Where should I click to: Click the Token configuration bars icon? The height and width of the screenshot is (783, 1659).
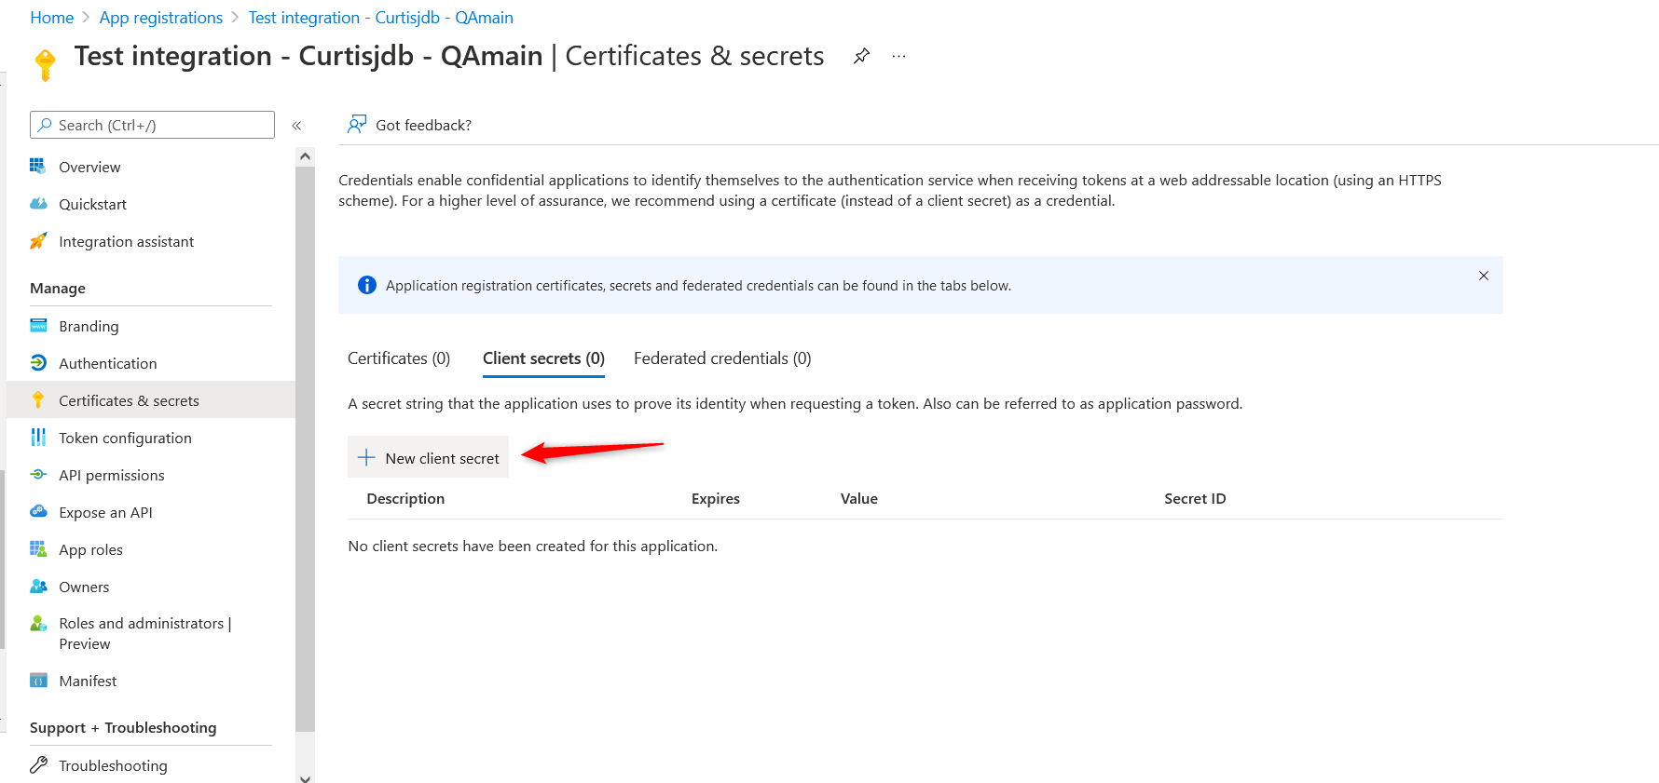click(x=38, y=438)
